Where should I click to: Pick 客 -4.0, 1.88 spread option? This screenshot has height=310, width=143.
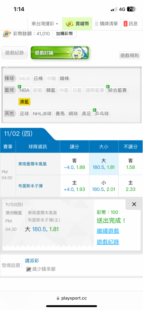75,164
